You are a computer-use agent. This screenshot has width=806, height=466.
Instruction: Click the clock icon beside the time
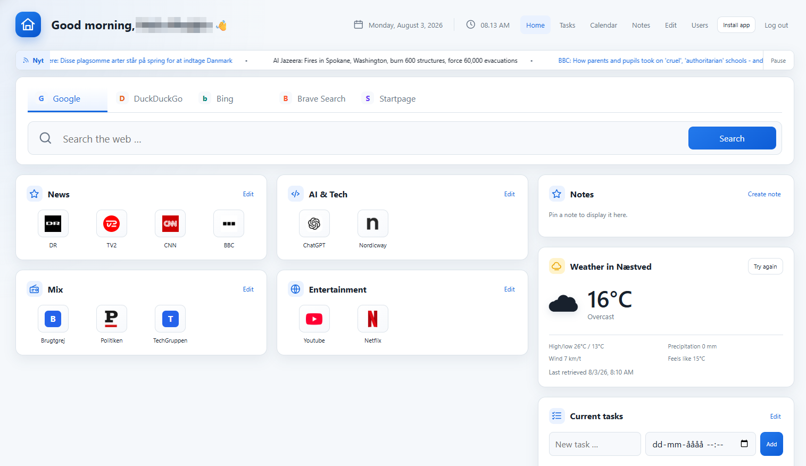(471, 24)
